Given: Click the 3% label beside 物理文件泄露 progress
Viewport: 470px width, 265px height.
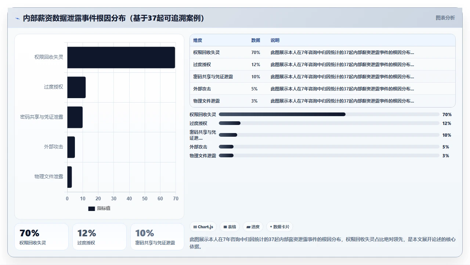Looking at the screenshot, I should coord(445,155).
